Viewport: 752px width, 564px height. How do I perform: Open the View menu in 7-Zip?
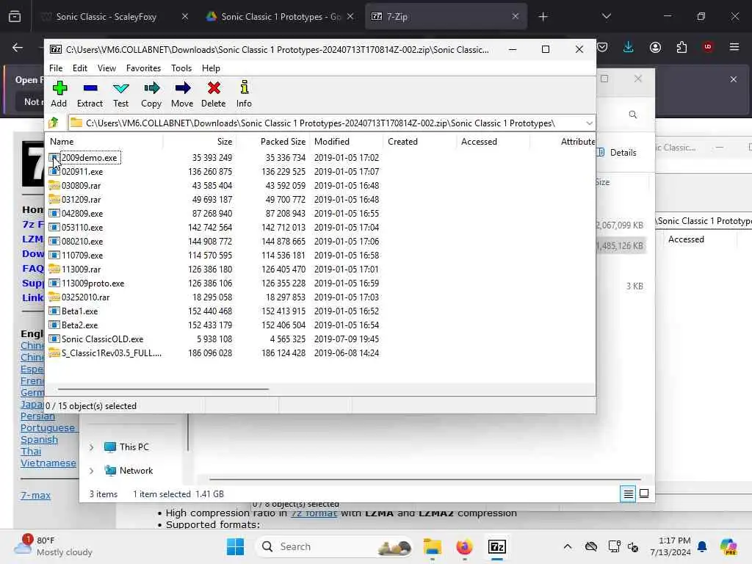click(106, 68)
